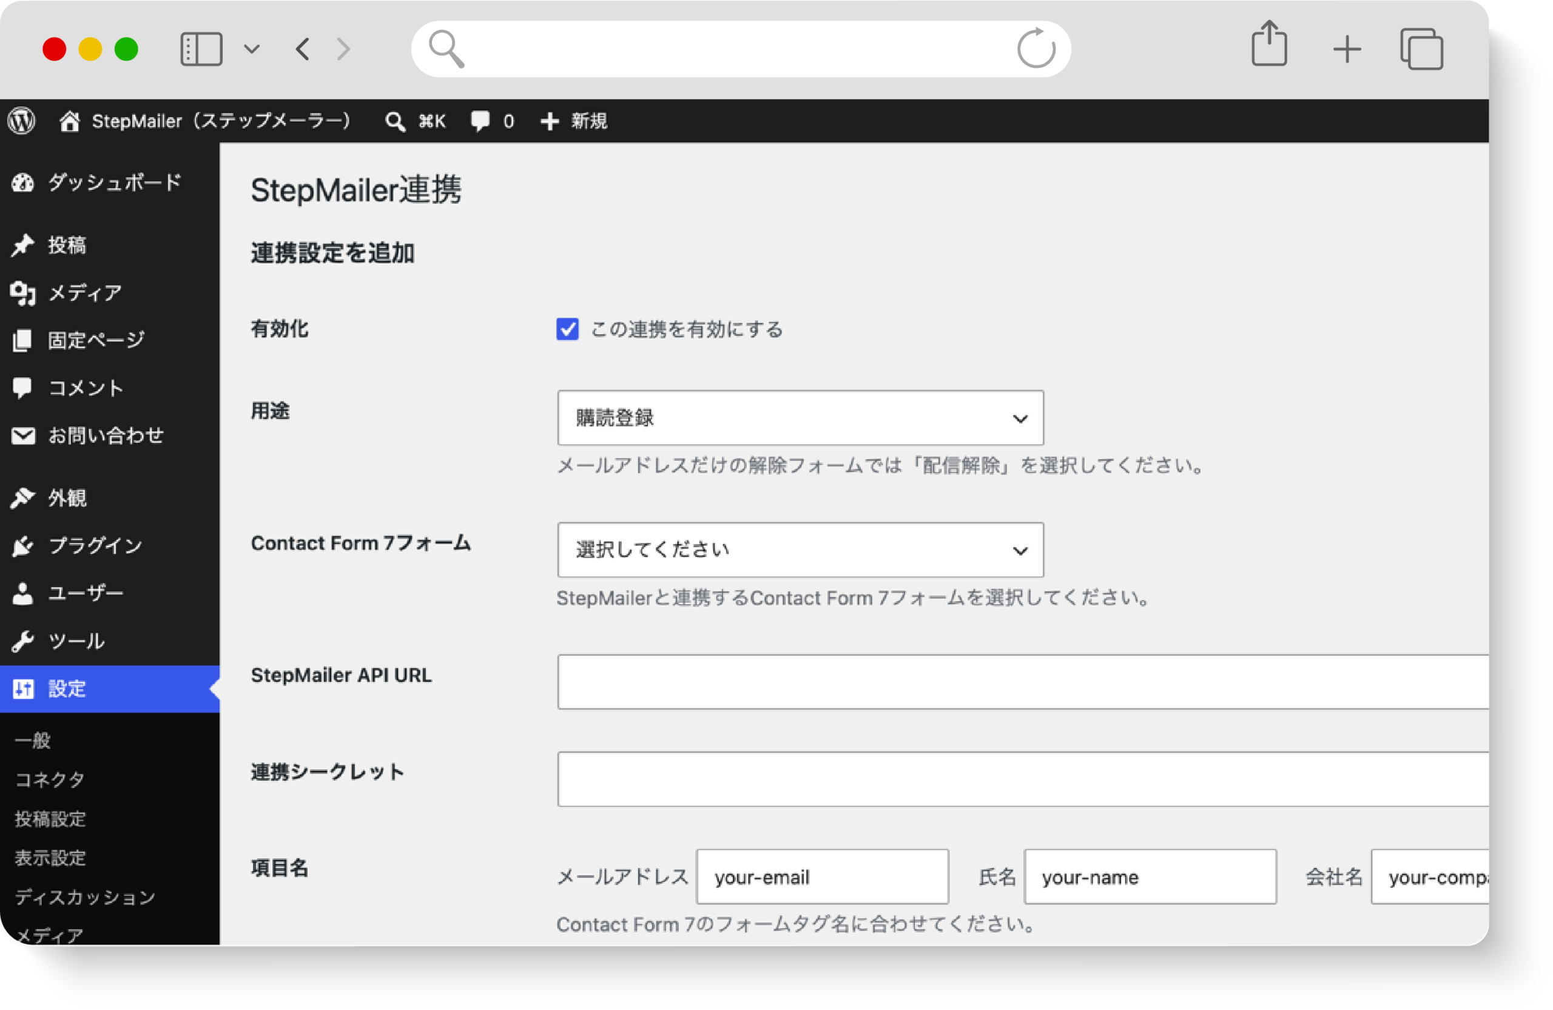Select the highlighted 設定 menu

tap(110, 688)
